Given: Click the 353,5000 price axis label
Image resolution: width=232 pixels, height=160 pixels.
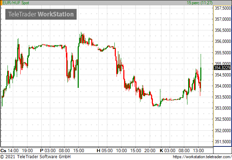Looking at the screenshot, I should pyautogui.click(x=223, y=97).
